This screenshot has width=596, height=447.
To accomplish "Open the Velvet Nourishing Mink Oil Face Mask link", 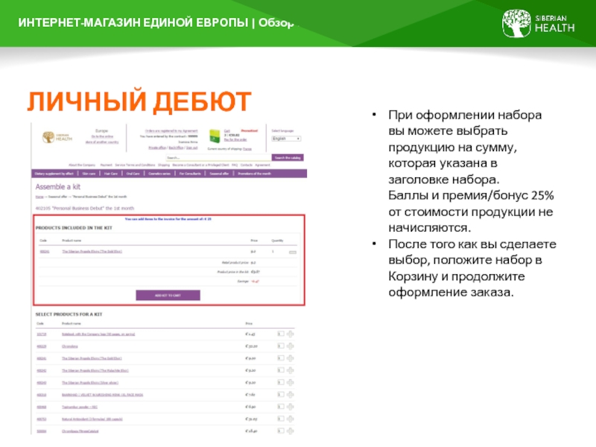I will [103, 395].
